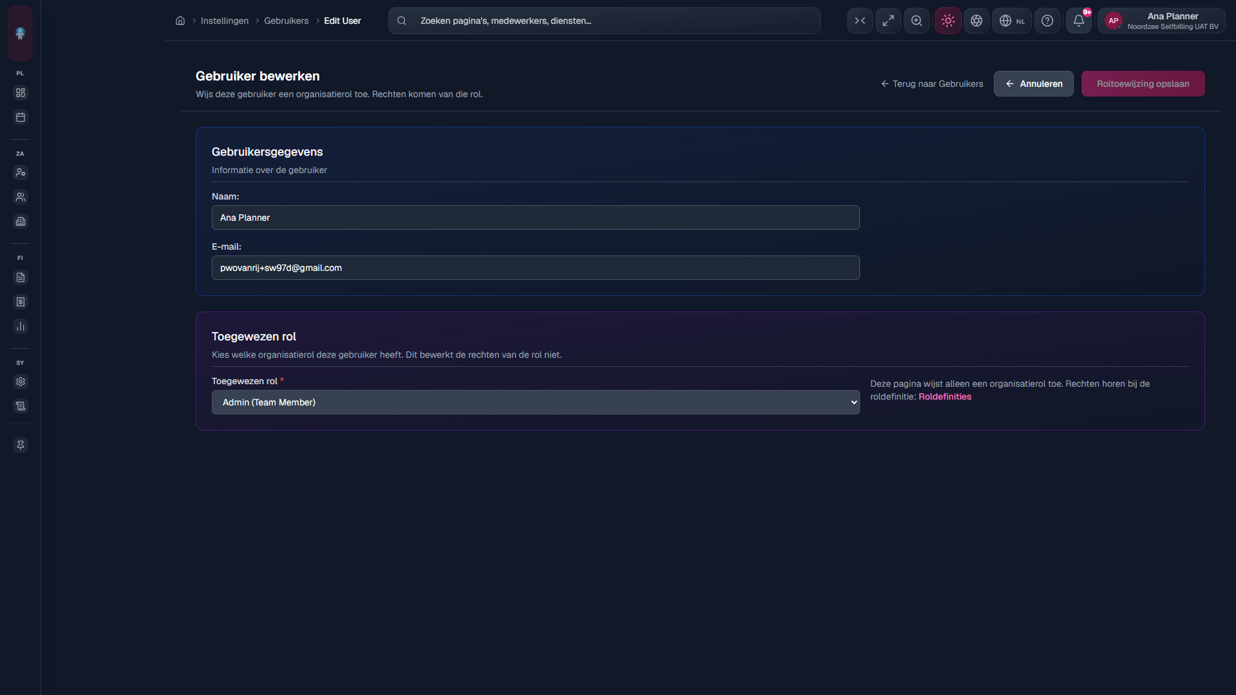The width and height of the screenshot is (1236, 695).
Task: Click the search magnifier icon in search bar
Action: (402, 21)
